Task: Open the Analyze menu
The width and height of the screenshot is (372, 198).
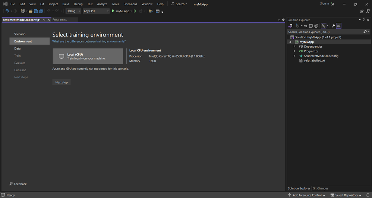Action: pyautogui.click(x=102, y=4)
